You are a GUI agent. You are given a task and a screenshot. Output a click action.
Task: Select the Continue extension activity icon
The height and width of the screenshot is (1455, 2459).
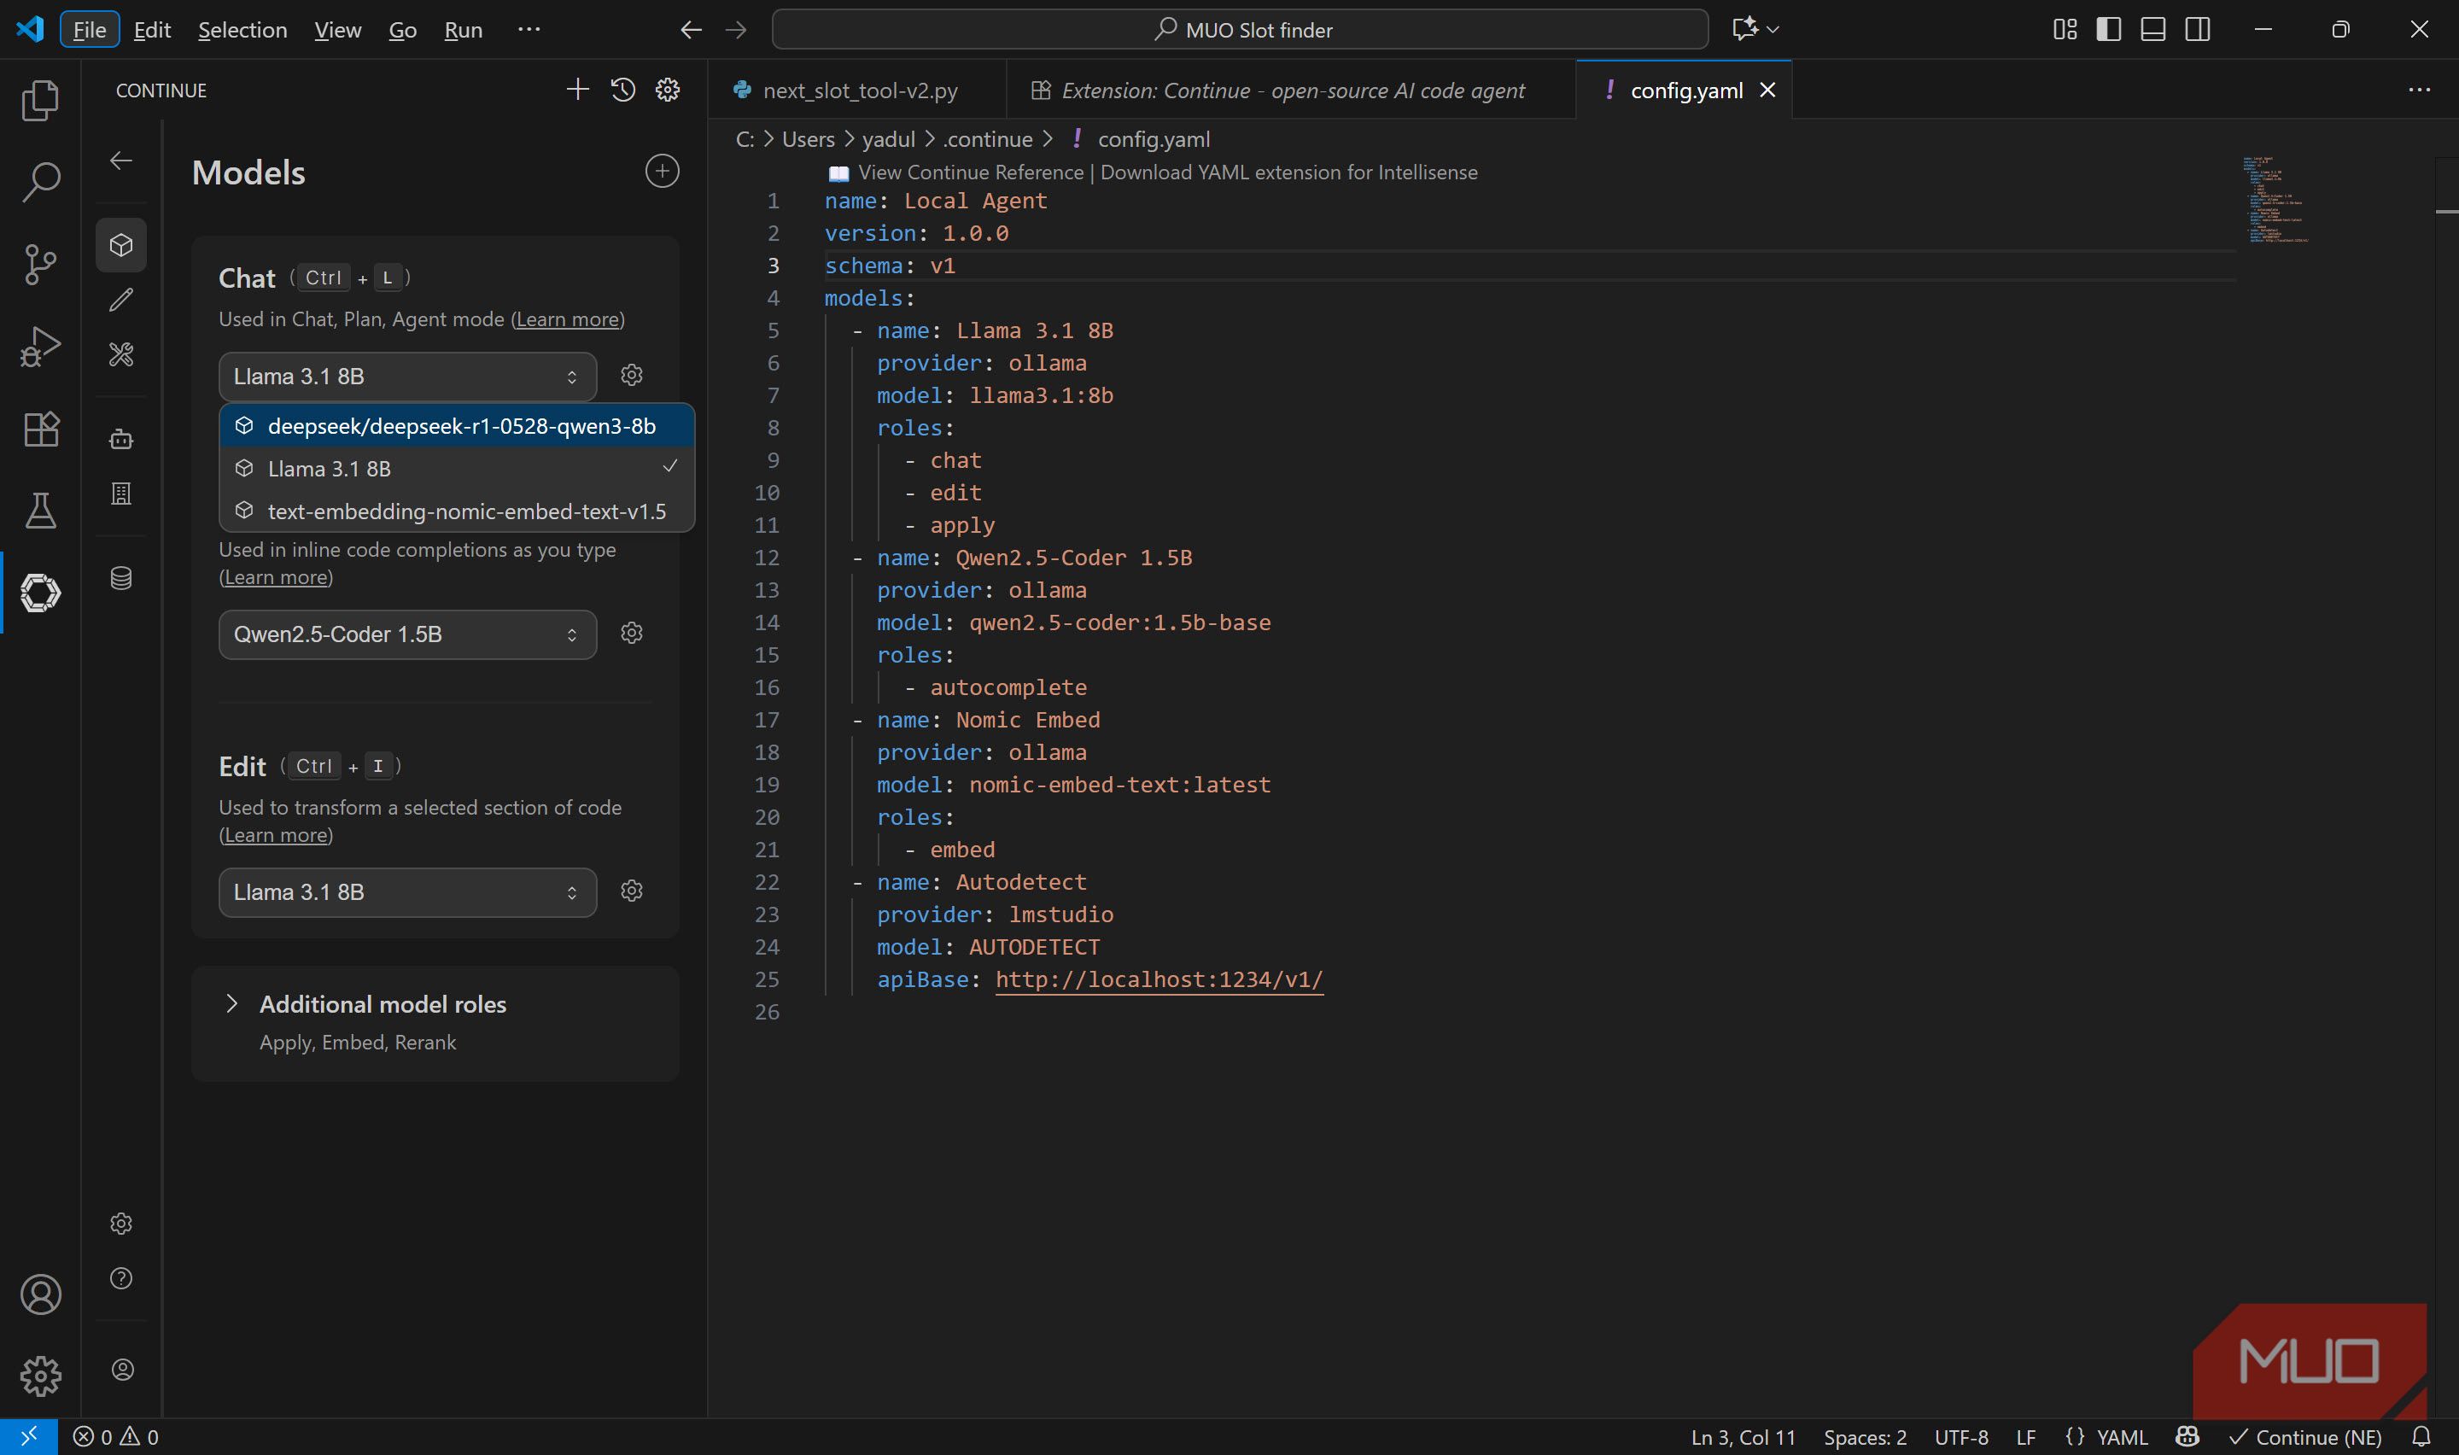(40, 593)
